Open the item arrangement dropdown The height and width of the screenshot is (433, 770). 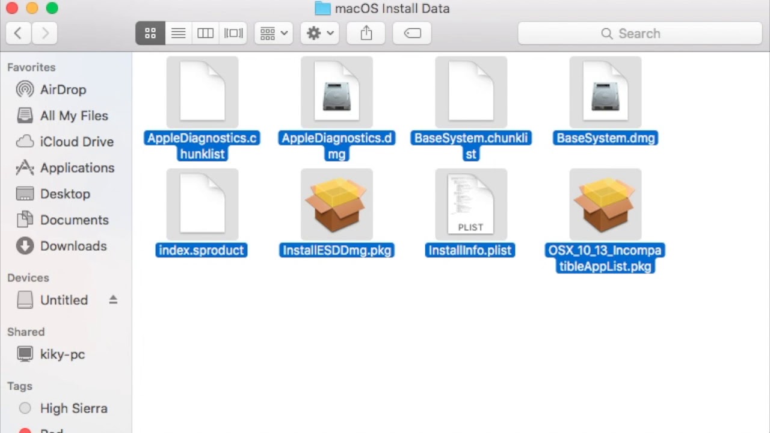274,33
